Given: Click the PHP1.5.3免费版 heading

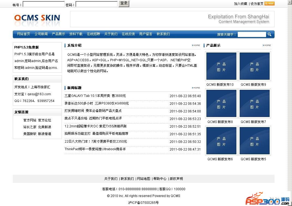Looking at the screenshot, I should pyautogui.click(x=26, y=47).
